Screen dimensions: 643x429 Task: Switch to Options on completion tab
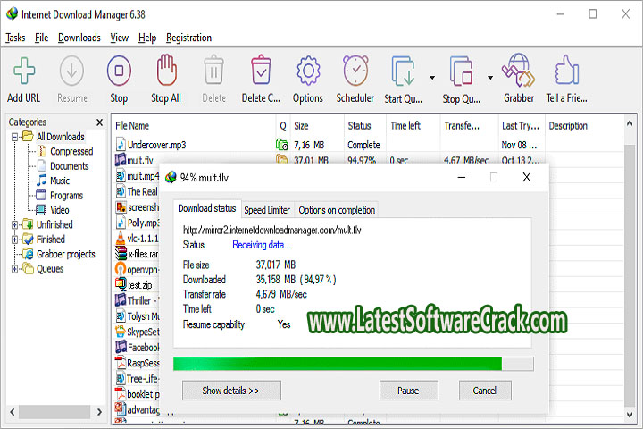337,210
